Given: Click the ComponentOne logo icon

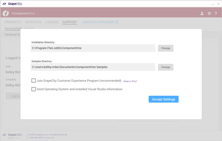Looking at the screenshot, I should click(x=6, y=13).
